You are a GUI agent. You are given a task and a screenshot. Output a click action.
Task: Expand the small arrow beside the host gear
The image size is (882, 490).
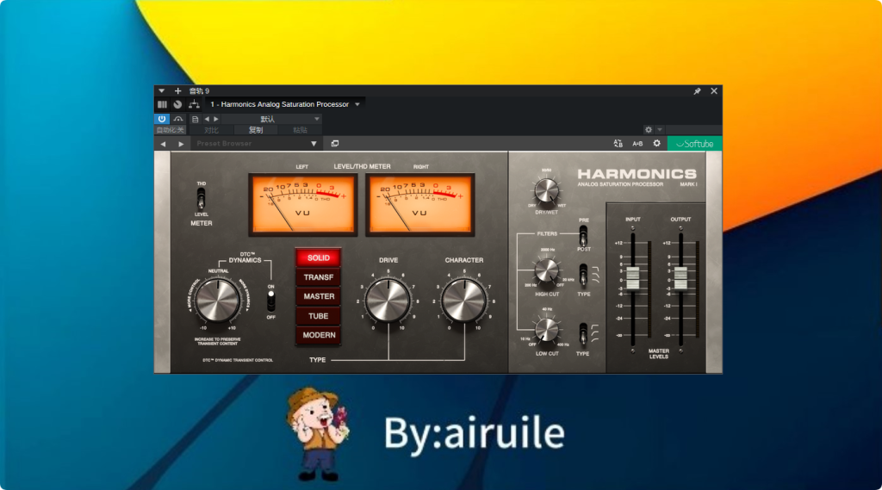coord(660,129)
